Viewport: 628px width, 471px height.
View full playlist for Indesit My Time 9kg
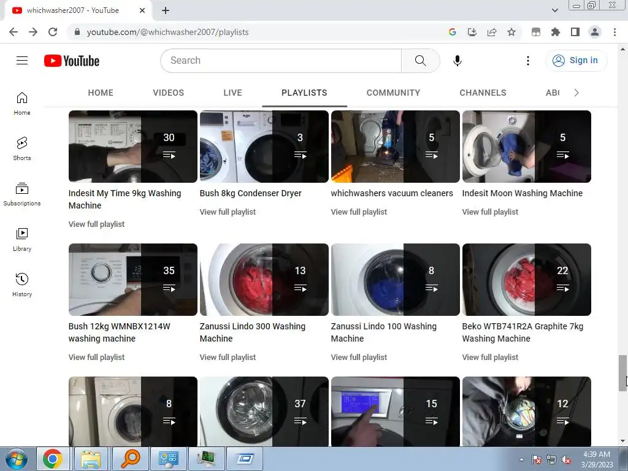[x=96, y=224]
